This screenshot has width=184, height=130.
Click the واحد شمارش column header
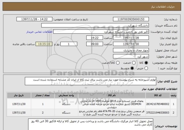point(66,96)
